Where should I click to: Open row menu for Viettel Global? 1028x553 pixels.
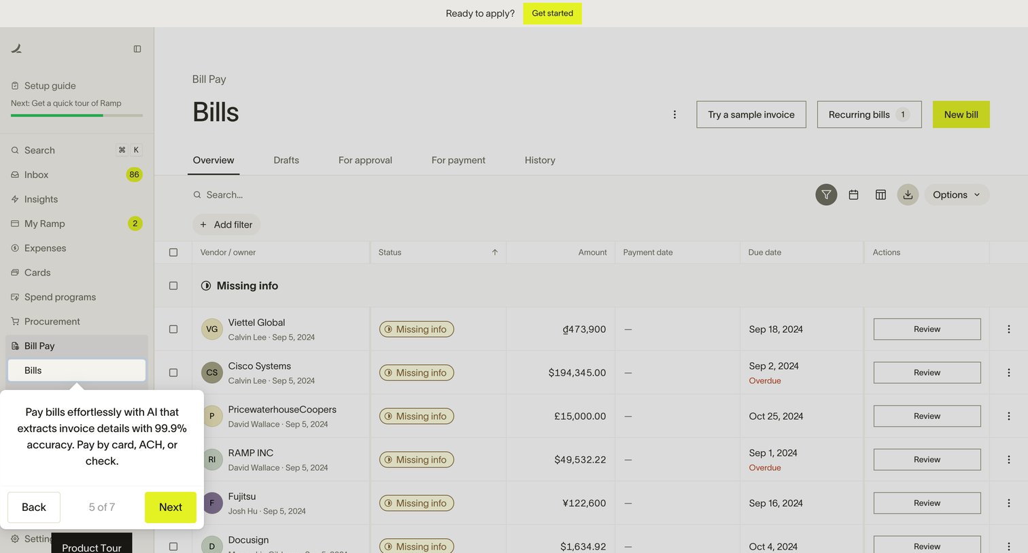(x=1008, y=329)
